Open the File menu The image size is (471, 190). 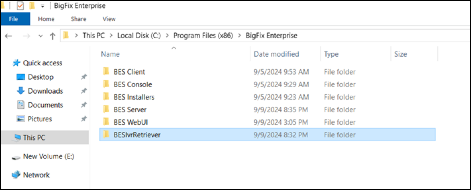(x=14, y=19)
